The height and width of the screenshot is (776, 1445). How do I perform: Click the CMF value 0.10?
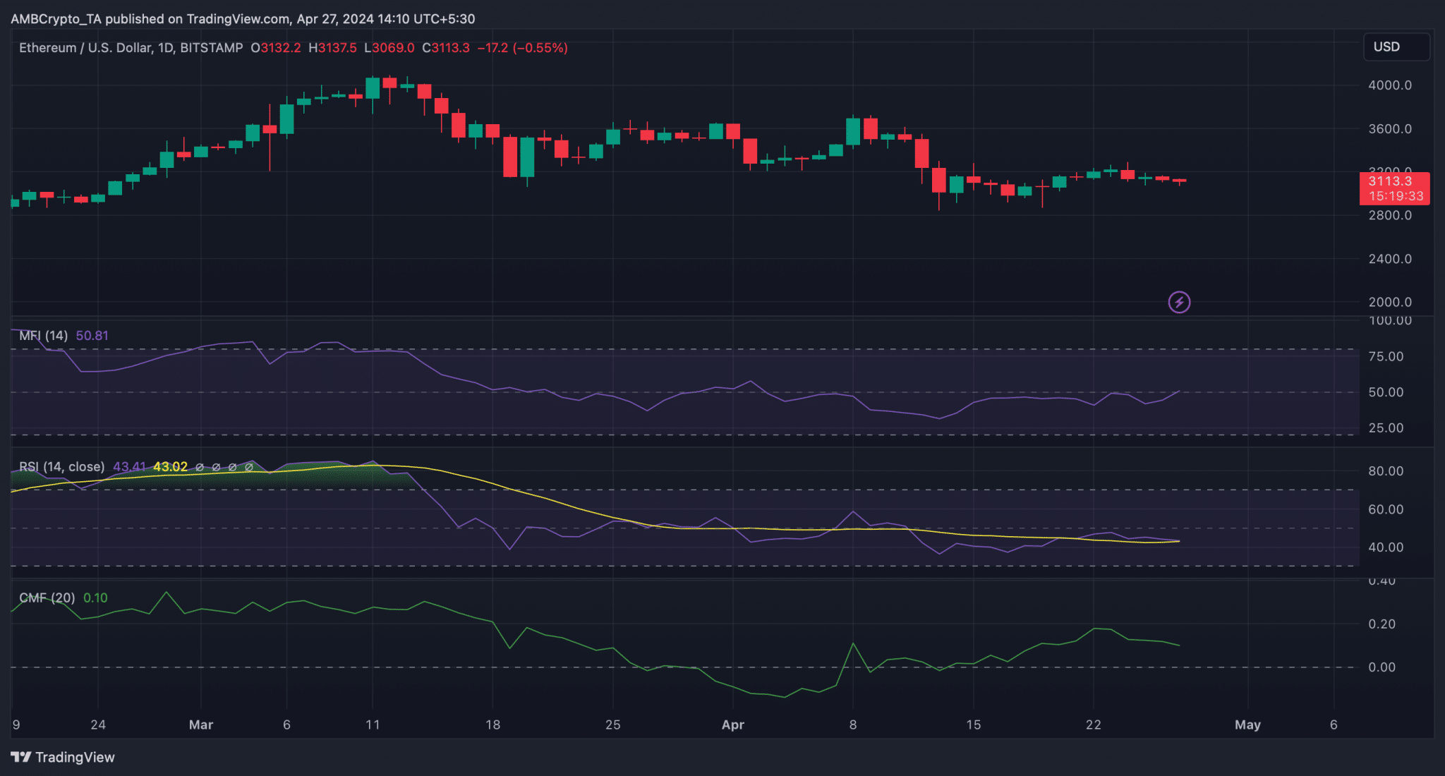coord(96,598)
